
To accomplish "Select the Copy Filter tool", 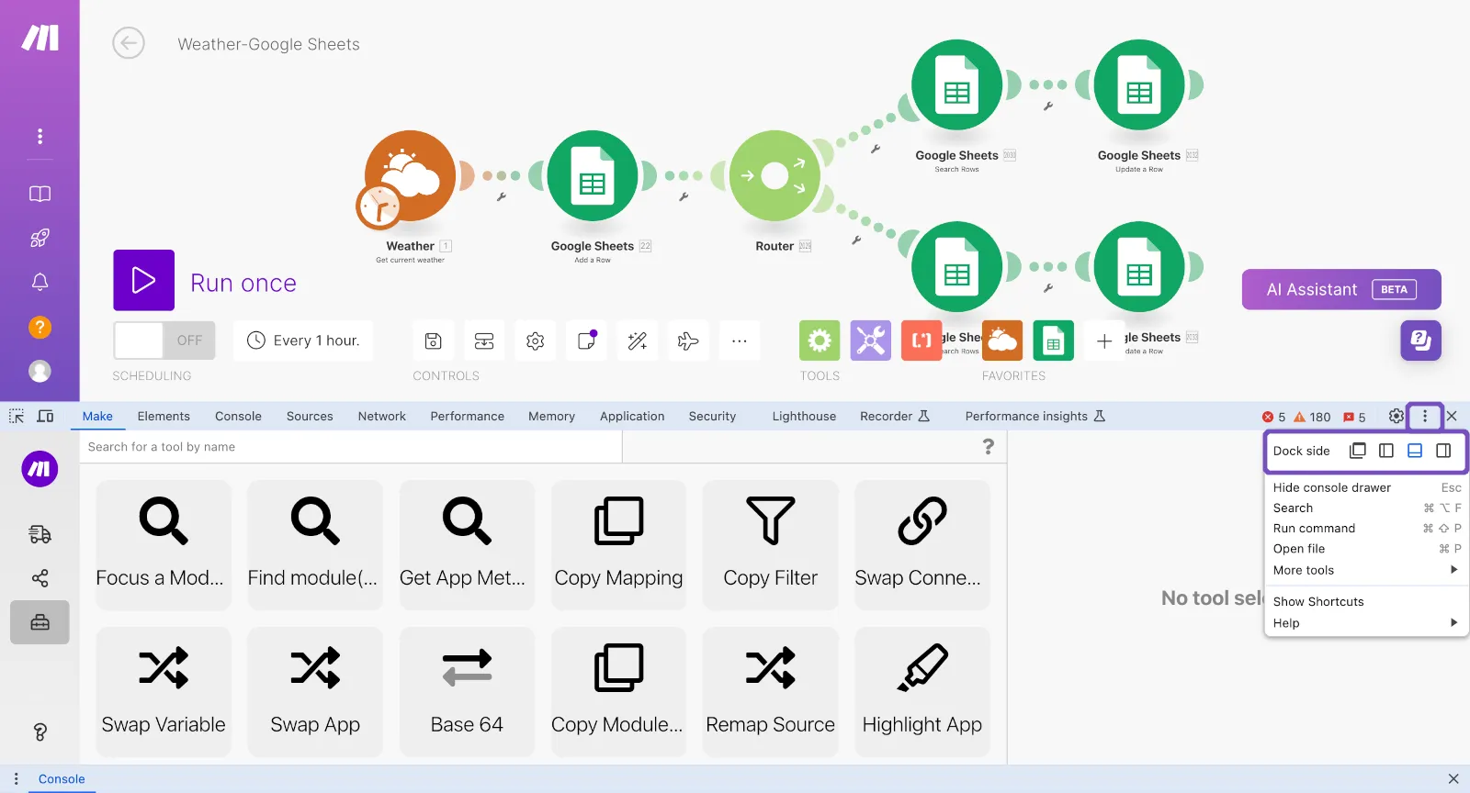I will [771, 544].
